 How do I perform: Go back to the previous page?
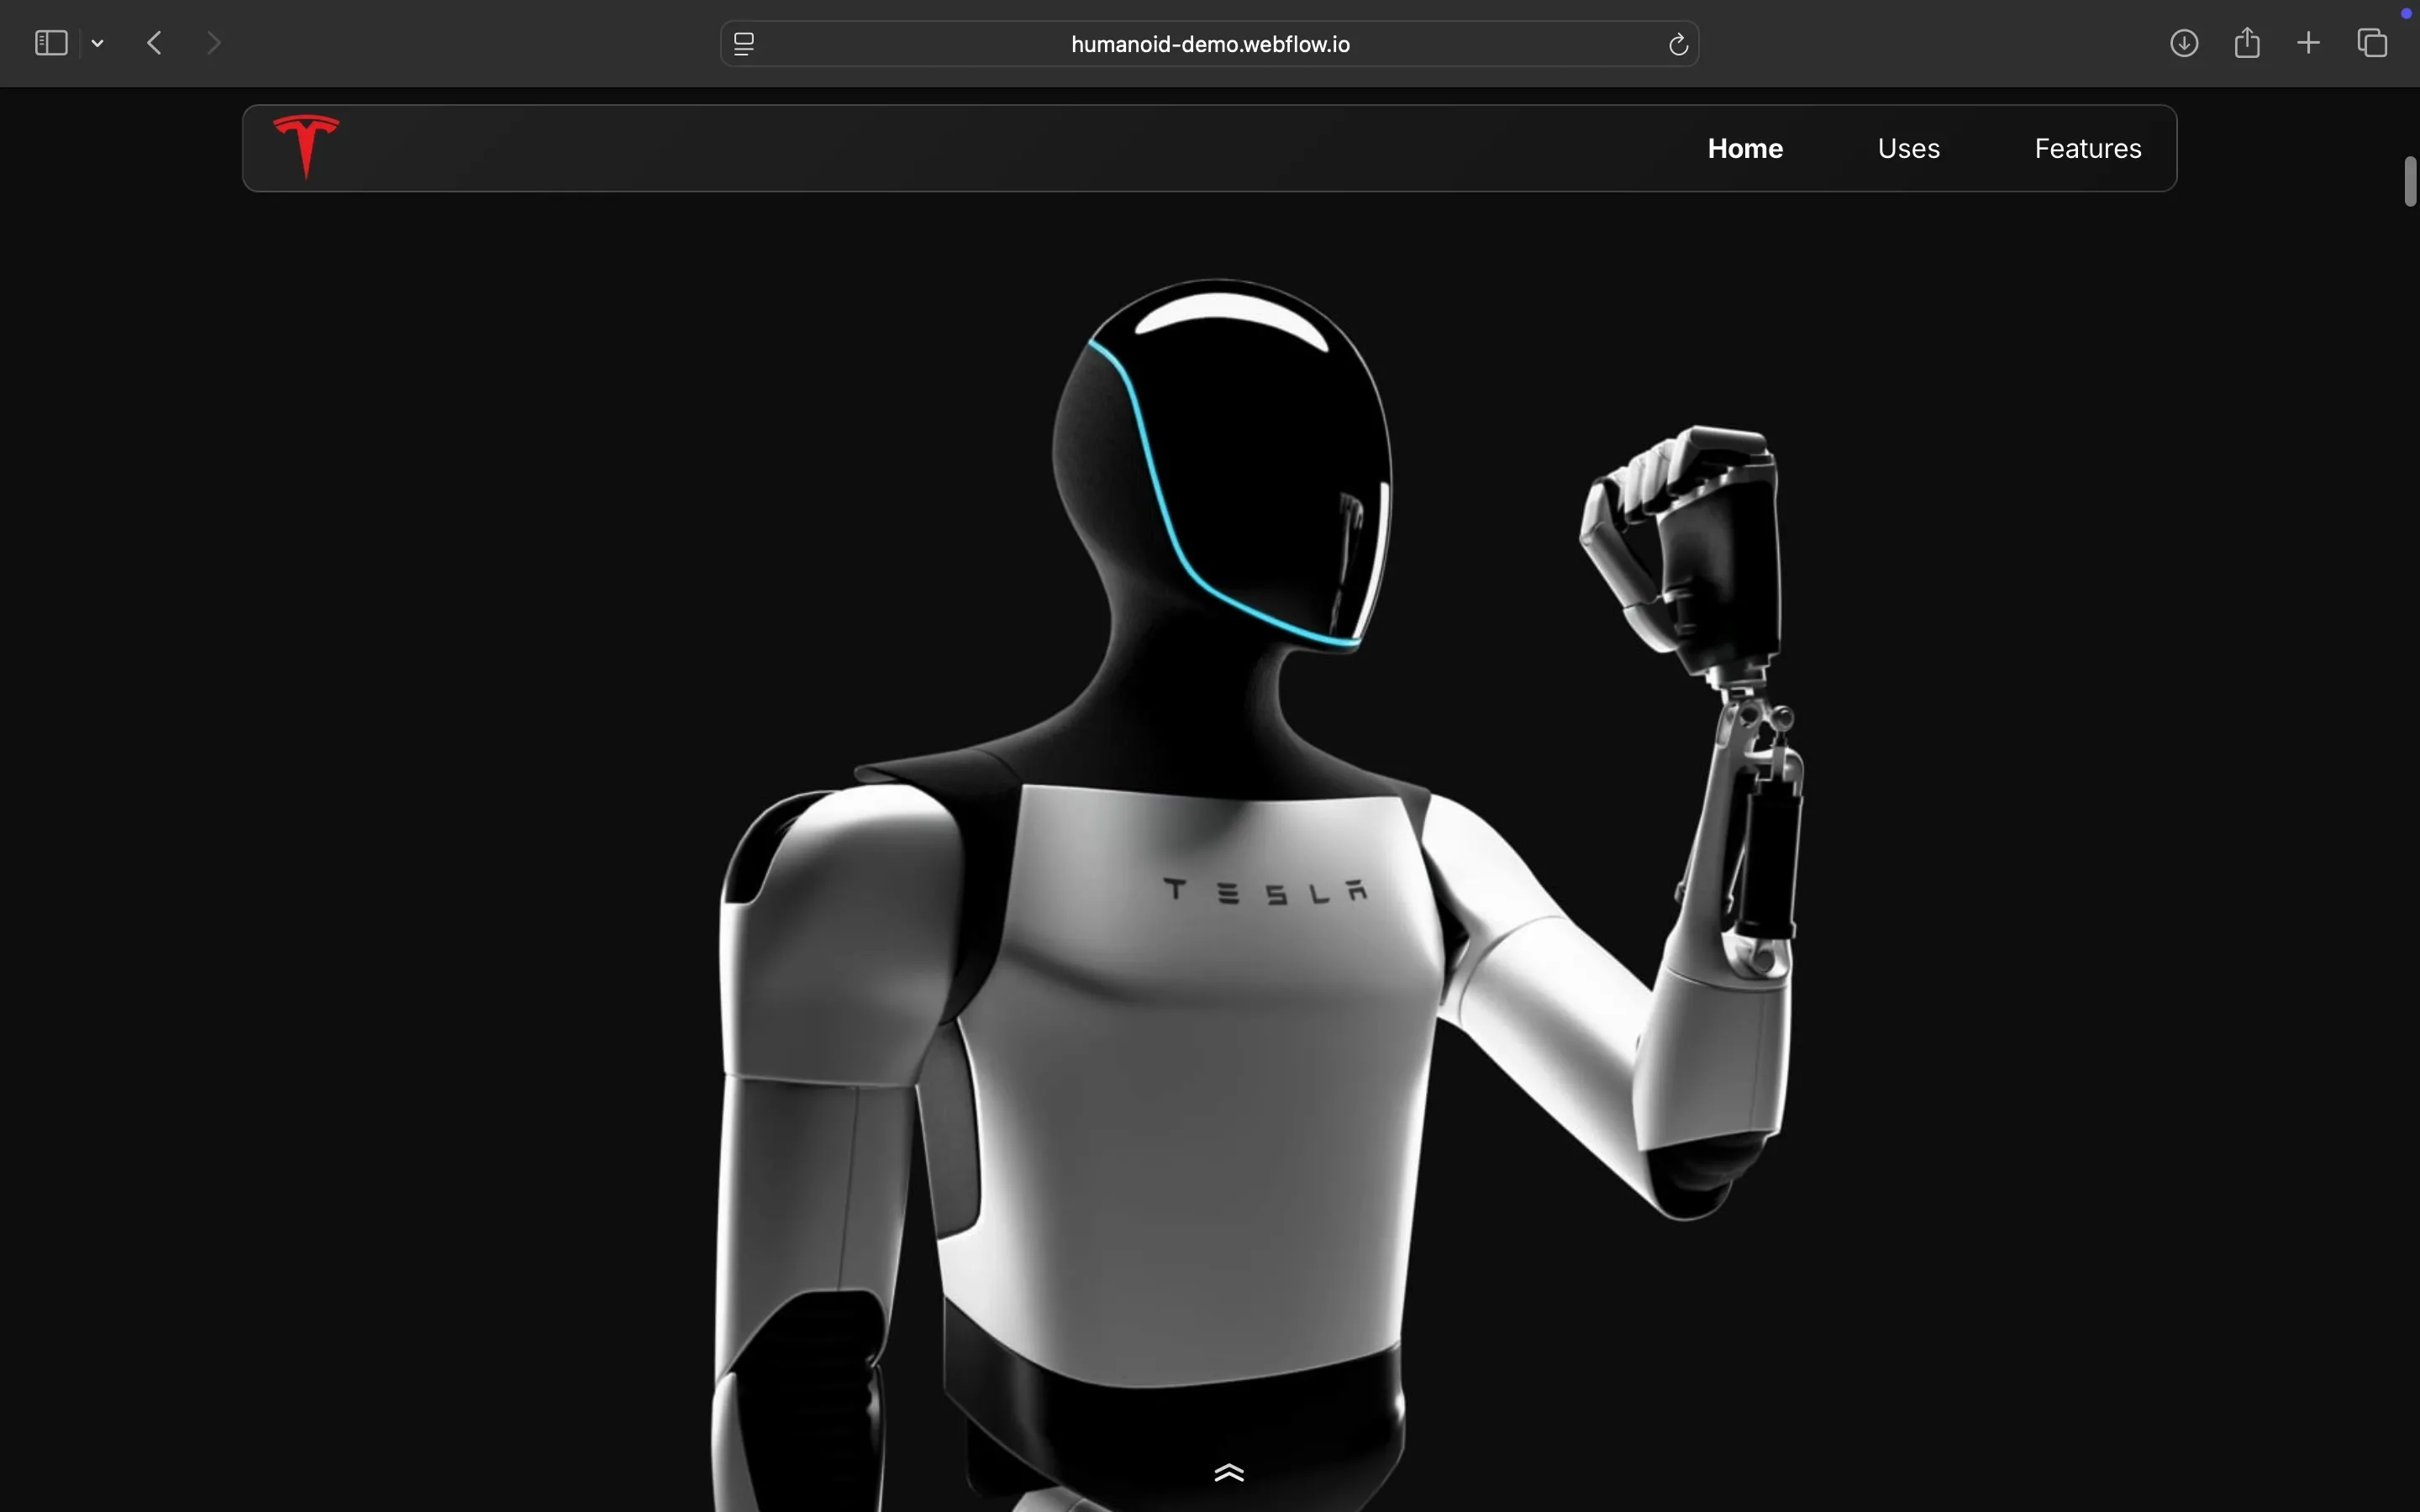155,43
